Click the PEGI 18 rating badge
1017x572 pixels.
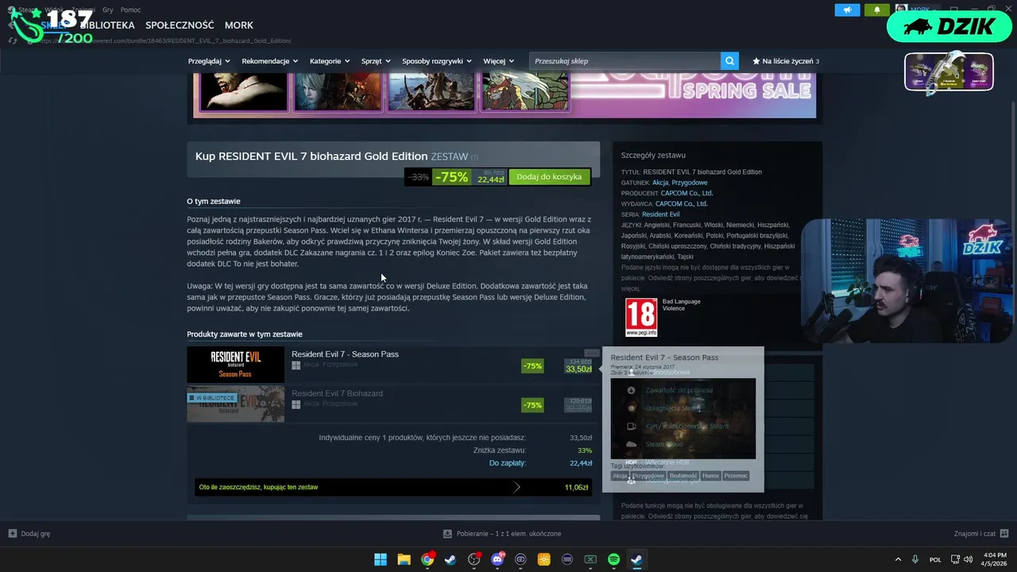click(x=641, y=317)
